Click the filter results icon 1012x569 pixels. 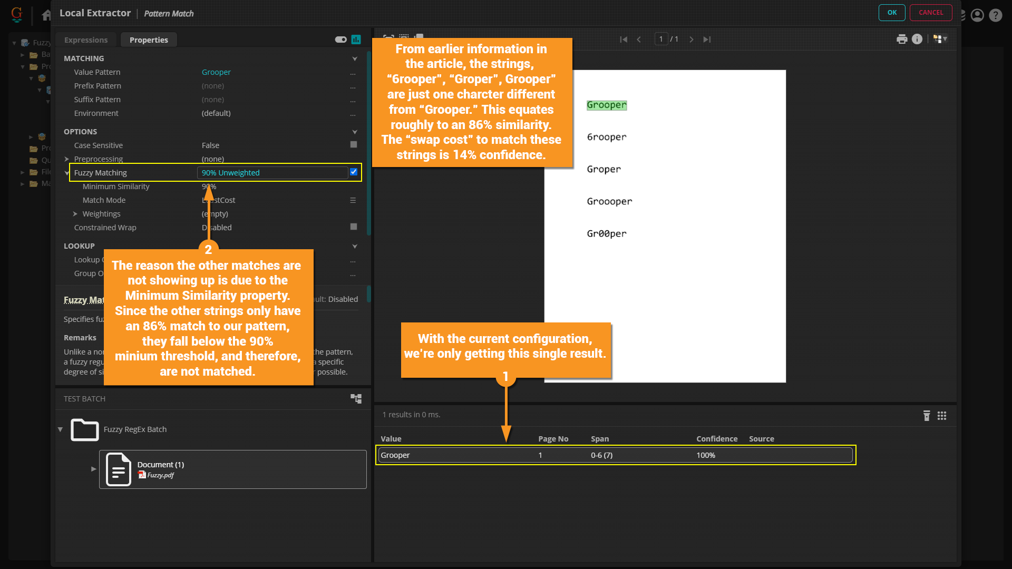(927, 416)
